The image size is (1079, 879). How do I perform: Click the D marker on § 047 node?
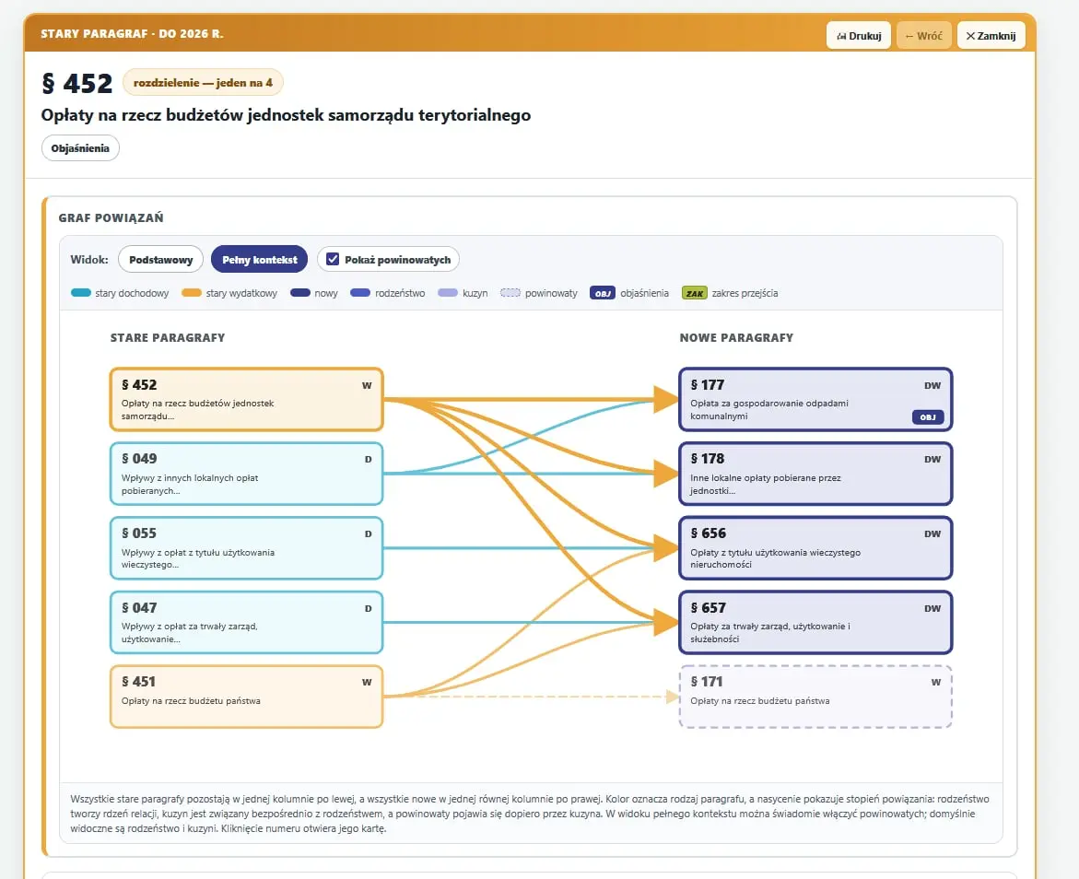pos(369,608)
